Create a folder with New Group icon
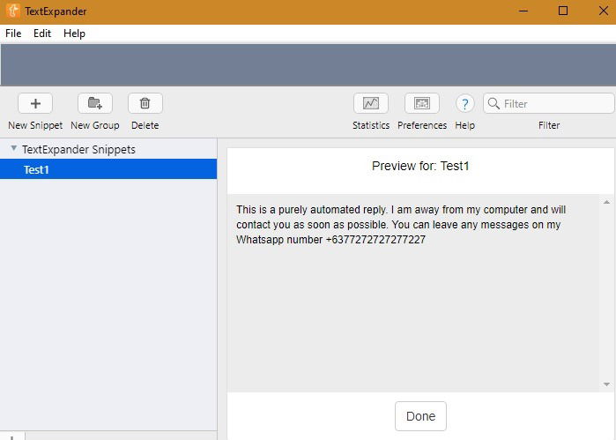This screenshot has width=616, height=440. pos(95,103)
